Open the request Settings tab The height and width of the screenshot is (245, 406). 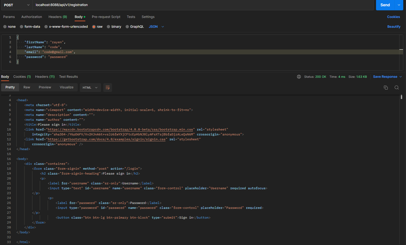coord(148,17)
